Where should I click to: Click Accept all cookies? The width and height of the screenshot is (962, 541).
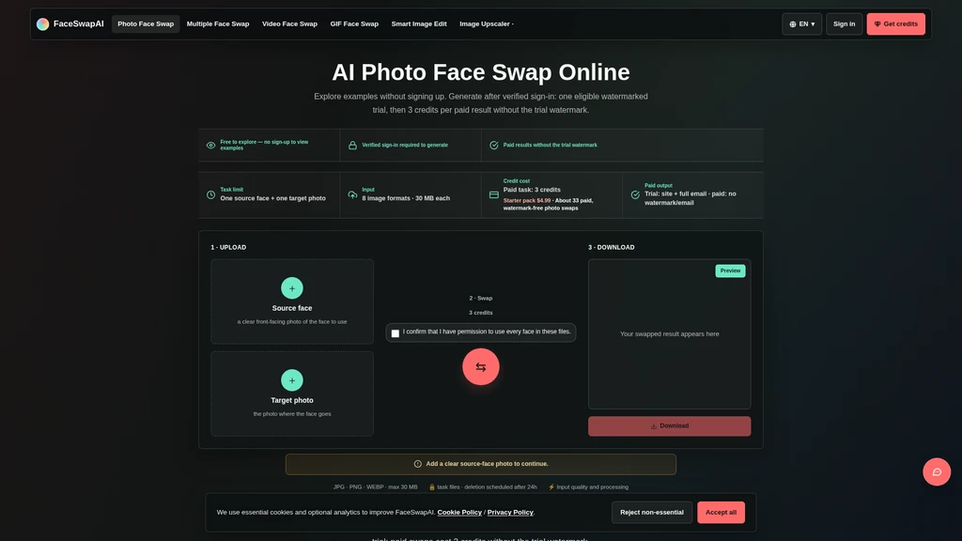point(721,512)
